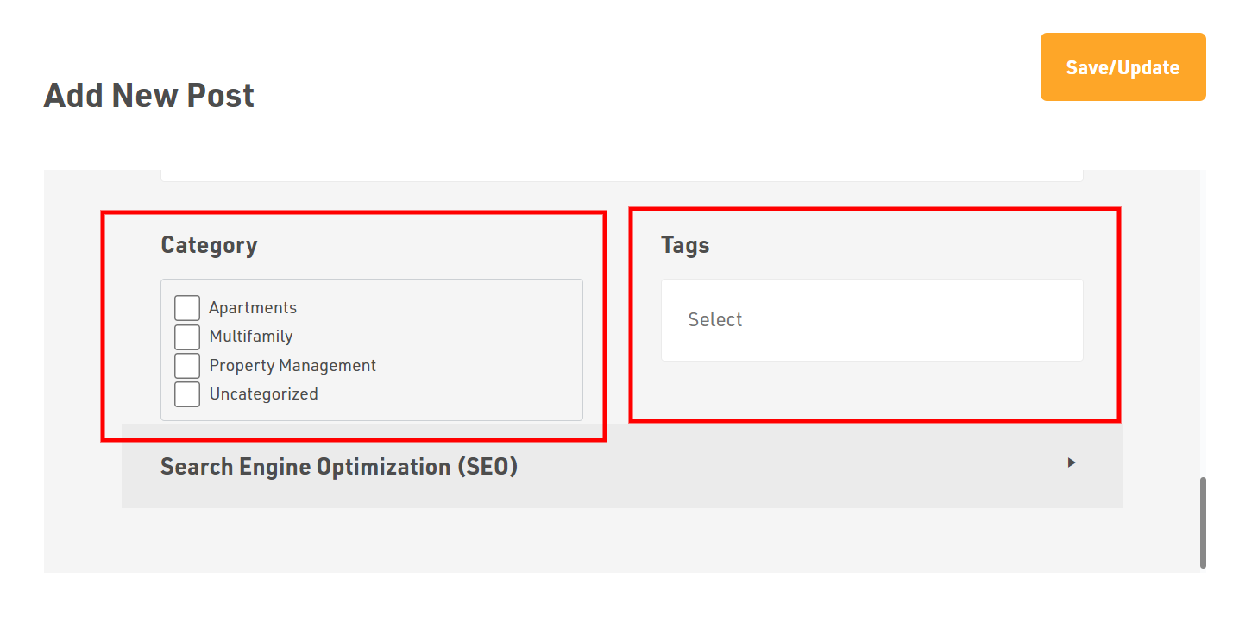Expand SEO section using the triangle arrow
Image resolution: width=1258 pixels, height=617 pixels.
coord(1071,463)
